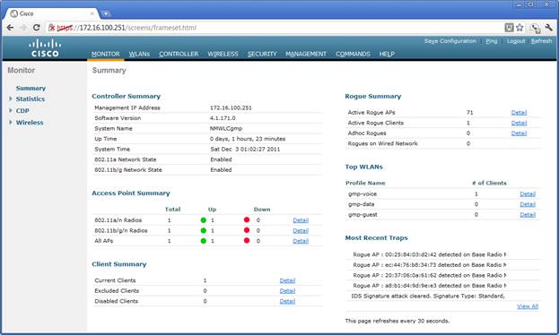559x335 pixels.
Task: Open Detail for Active Rogue APs
Action: (x=519, y=113)
